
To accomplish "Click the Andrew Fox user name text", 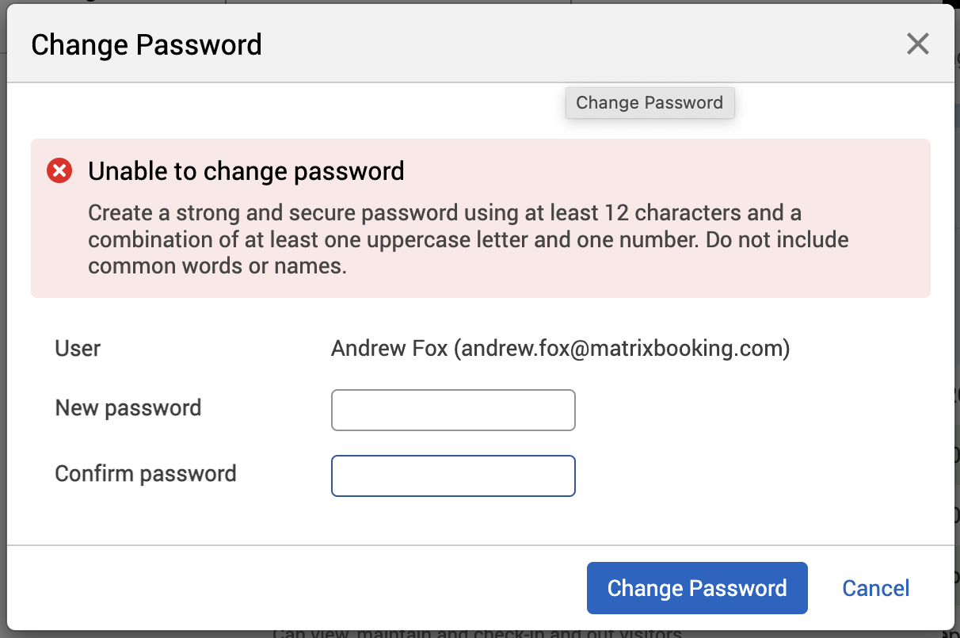I will tap(389, 348).
